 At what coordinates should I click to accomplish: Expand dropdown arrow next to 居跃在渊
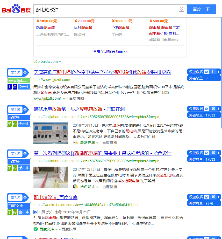pos(97,143)
